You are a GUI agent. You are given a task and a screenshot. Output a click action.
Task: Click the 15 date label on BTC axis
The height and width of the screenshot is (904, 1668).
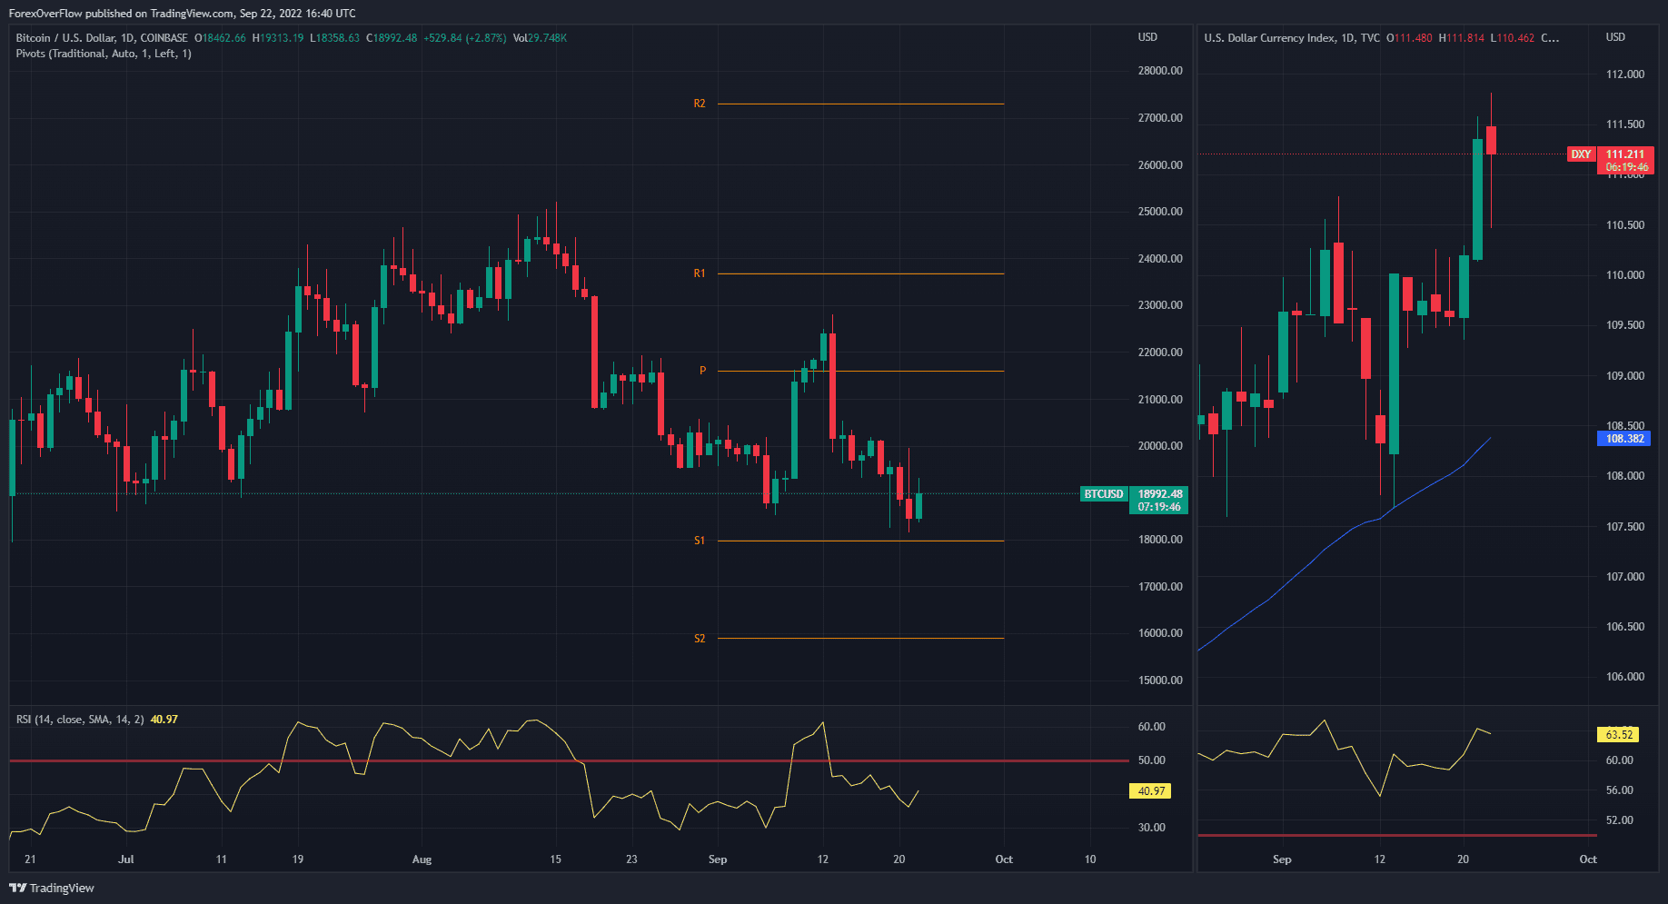[x=556, y=859]
